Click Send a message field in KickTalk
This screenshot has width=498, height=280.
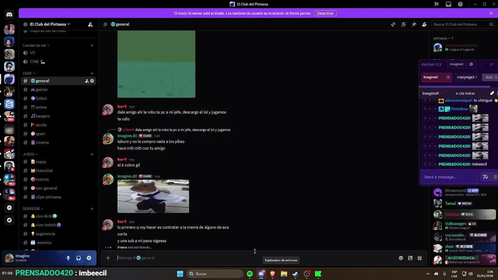[449, 177]
